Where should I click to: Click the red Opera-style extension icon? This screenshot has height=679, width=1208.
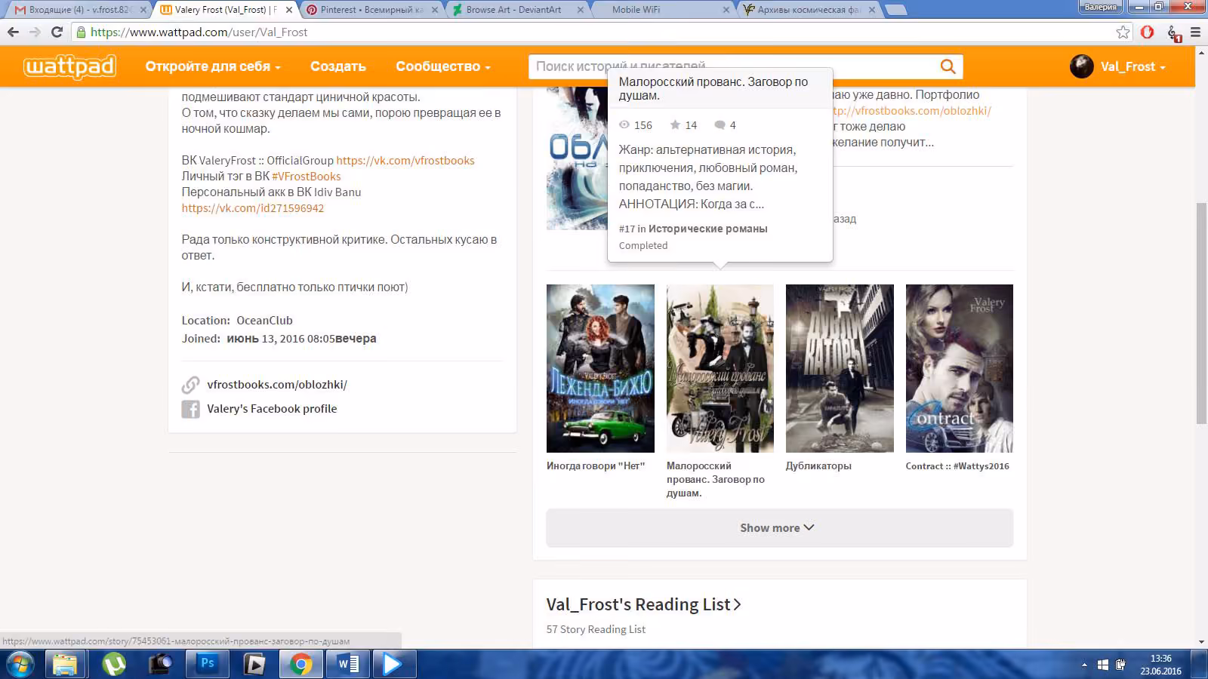pyautogui.click(x=1147, y=32)
